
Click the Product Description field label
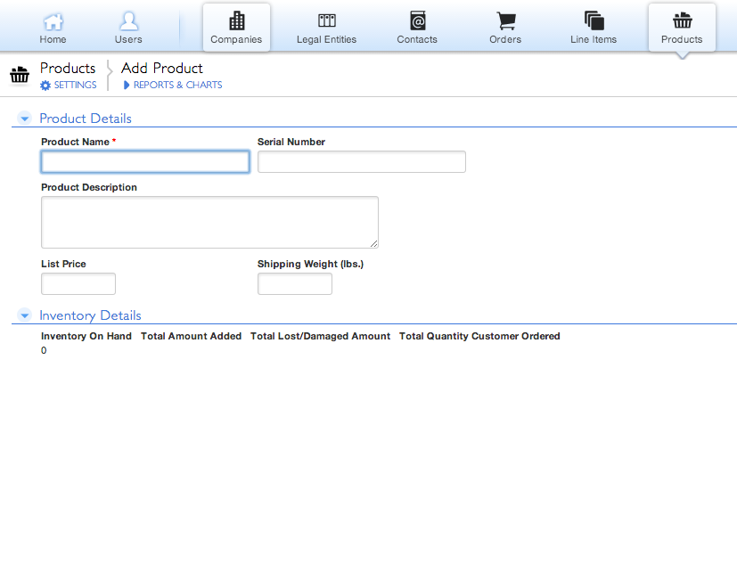click(x=89, y=187)
